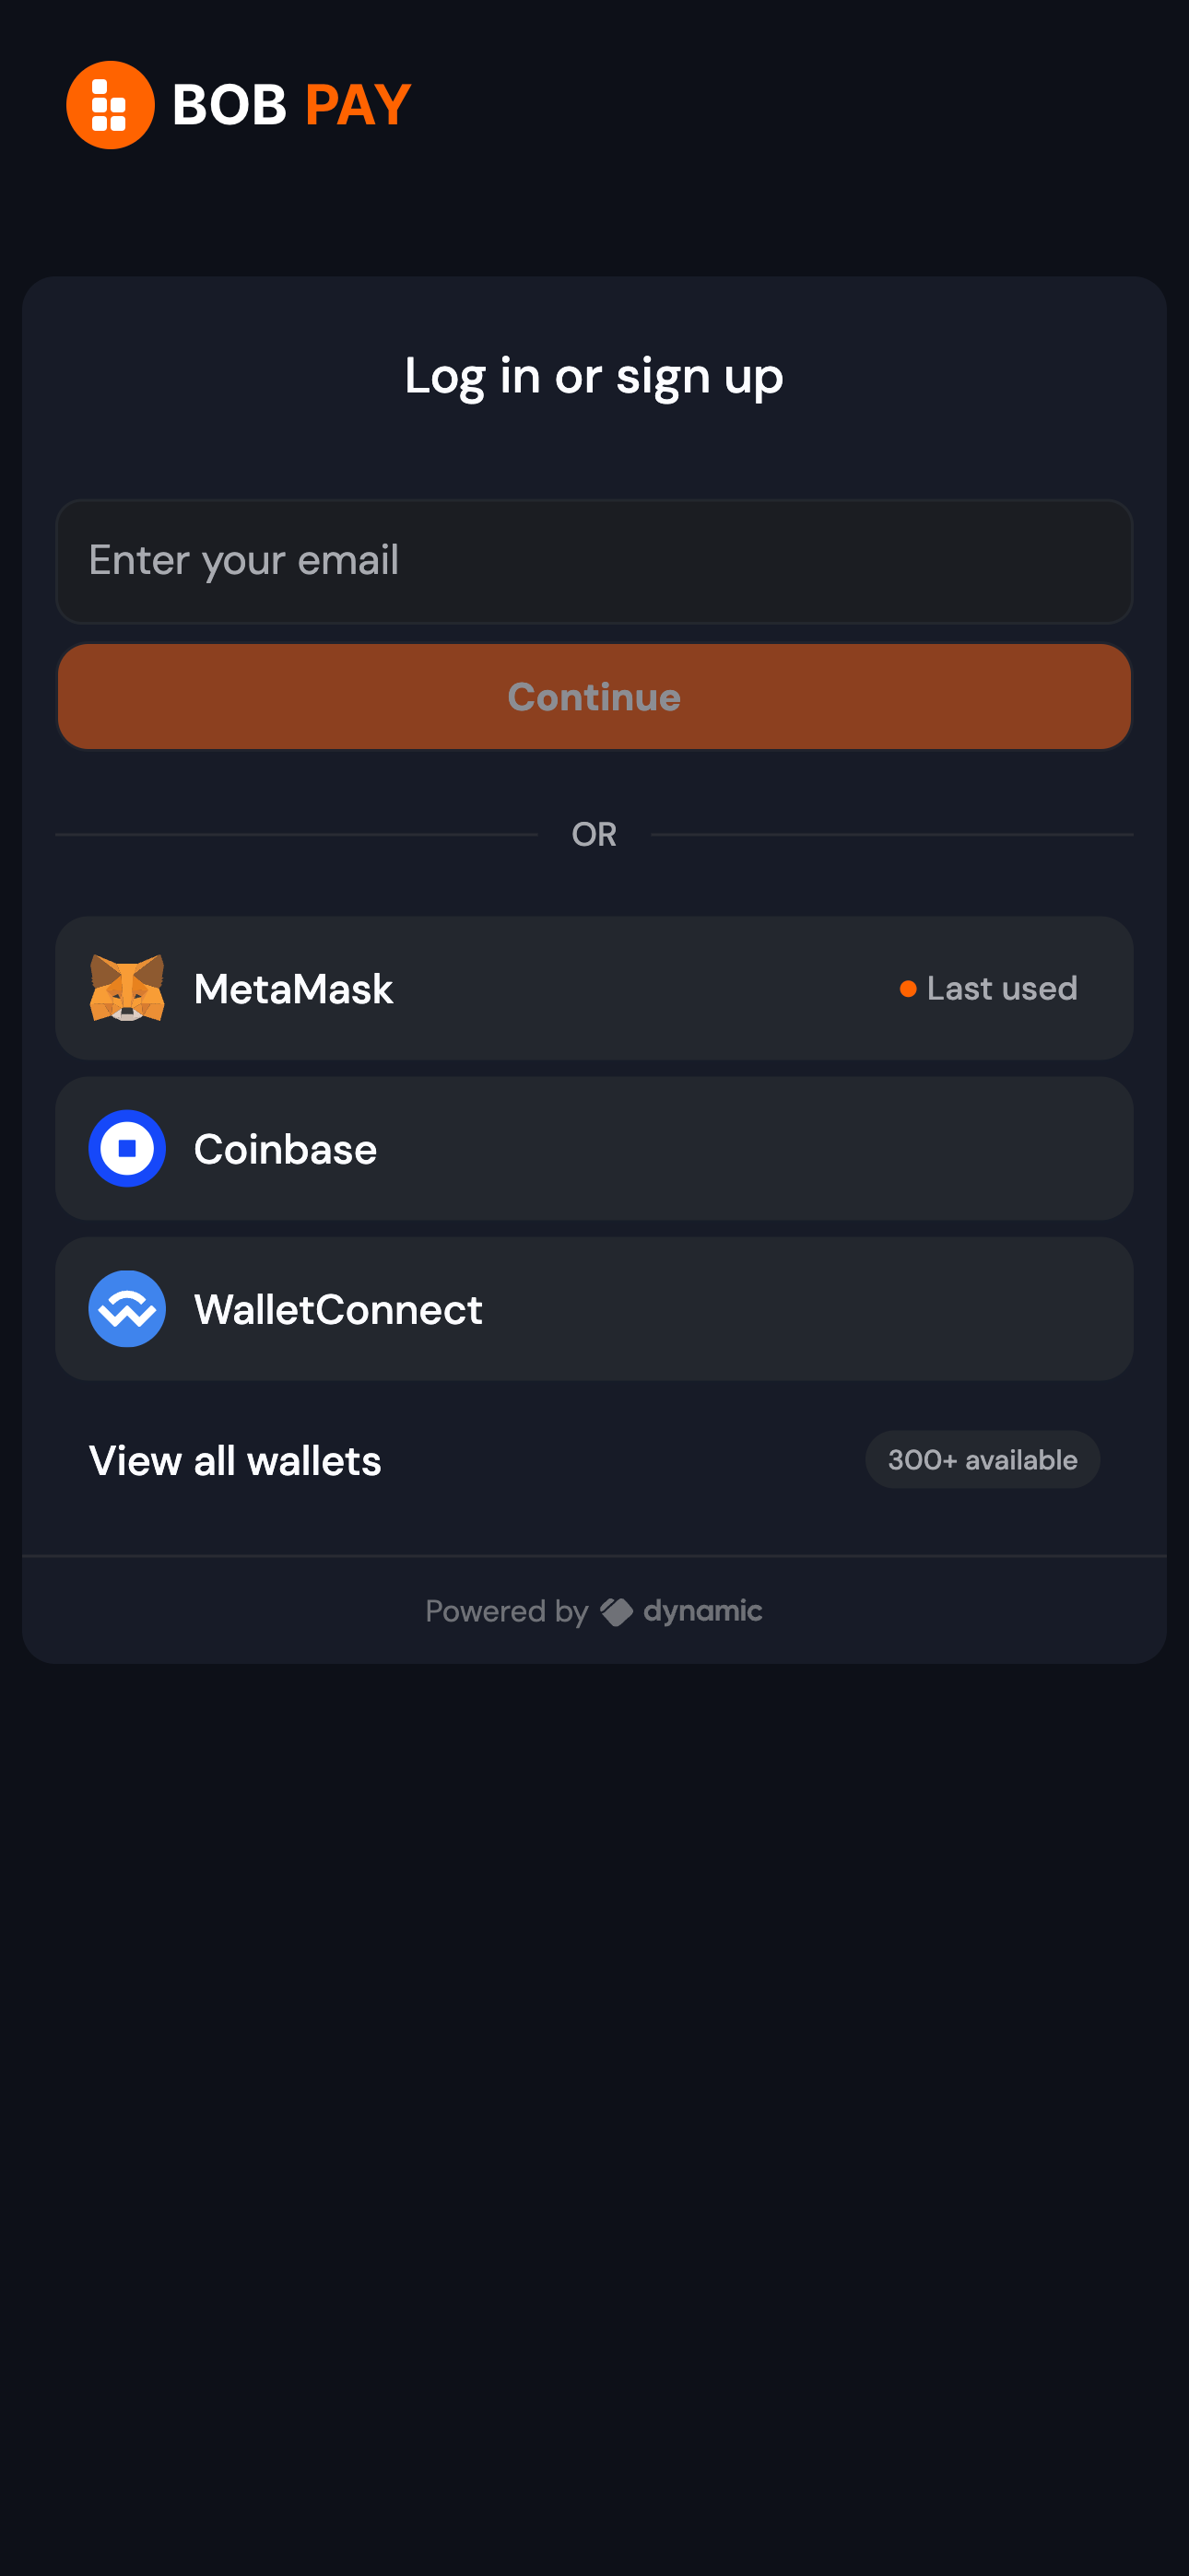Connect using WalletConnect
The image size is (1189, 2576).
(x=594, y=1308)
